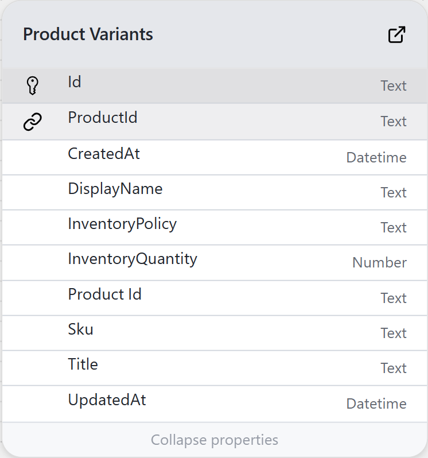Click the Datetime type of UpdatedAt row
This screenshot has height=458, width=428.
point(376,404)
